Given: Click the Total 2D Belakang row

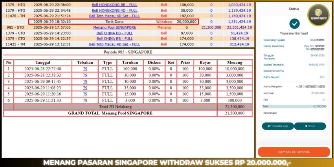Looking at the screenshot, I should 128,107.
